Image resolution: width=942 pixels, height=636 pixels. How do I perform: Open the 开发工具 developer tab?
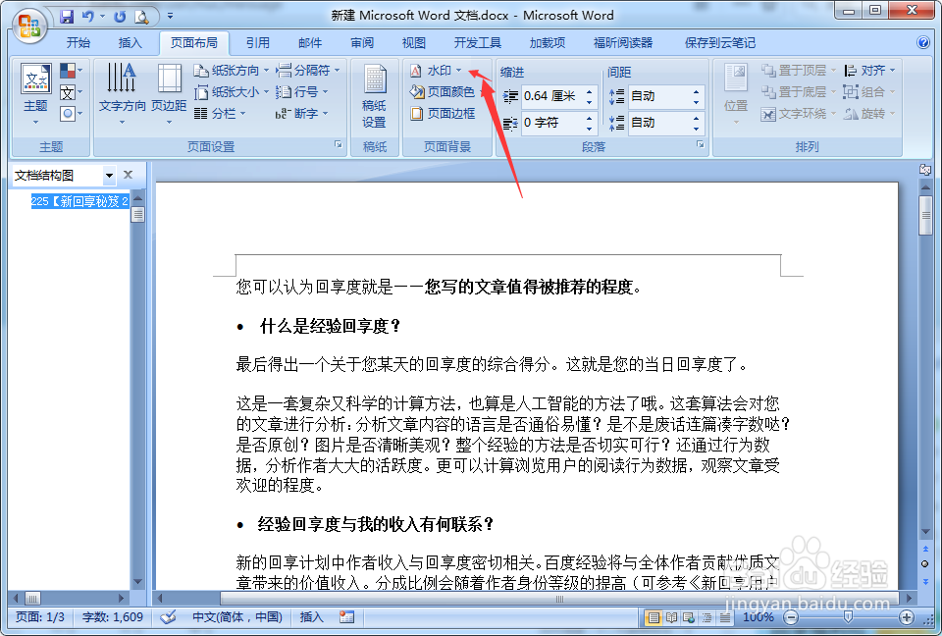point(478,42)
